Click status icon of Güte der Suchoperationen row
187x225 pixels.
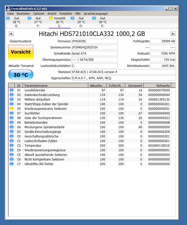pos(12,118)
